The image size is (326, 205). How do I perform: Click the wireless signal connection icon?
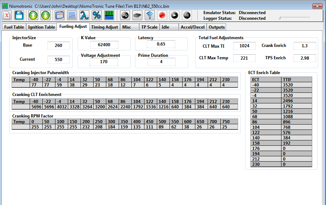coord(150,16)
